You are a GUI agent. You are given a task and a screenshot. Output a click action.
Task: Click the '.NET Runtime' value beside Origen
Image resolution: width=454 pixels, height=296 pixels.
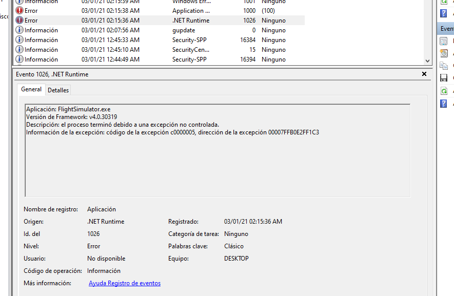coord(106,221)
